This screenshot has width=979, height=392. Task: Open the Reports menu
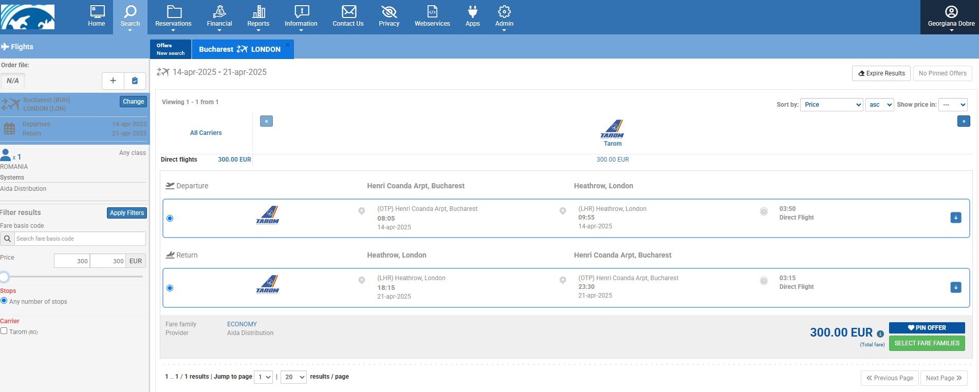(258, 16)
